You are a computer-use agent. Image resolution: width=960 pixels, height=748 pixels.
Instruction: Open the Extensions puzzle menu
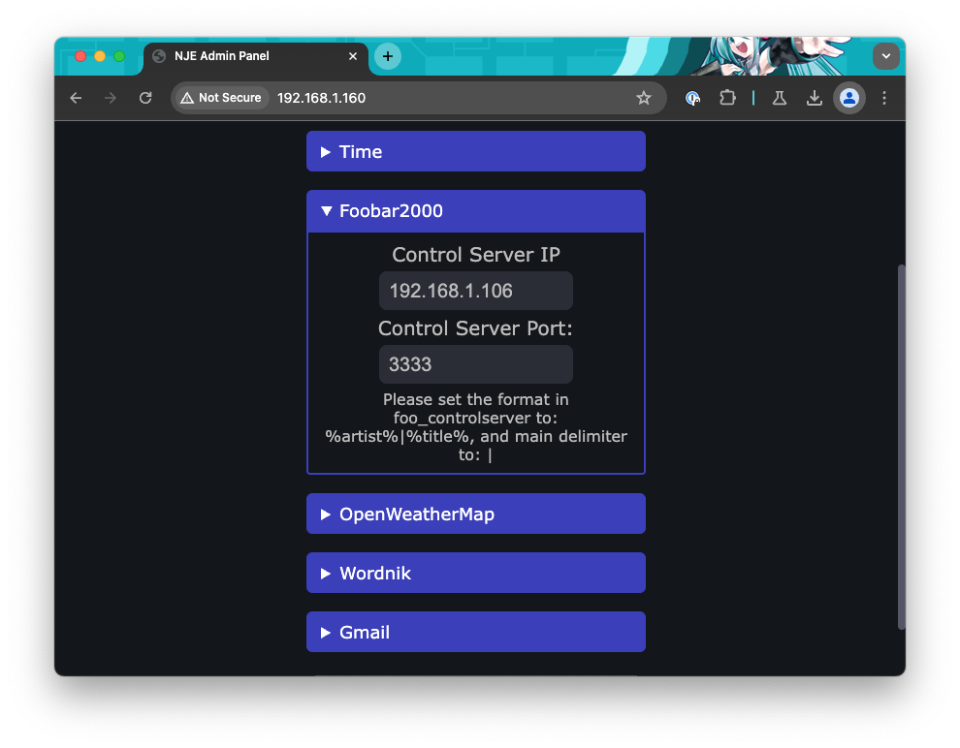click(x=726, y=98)
